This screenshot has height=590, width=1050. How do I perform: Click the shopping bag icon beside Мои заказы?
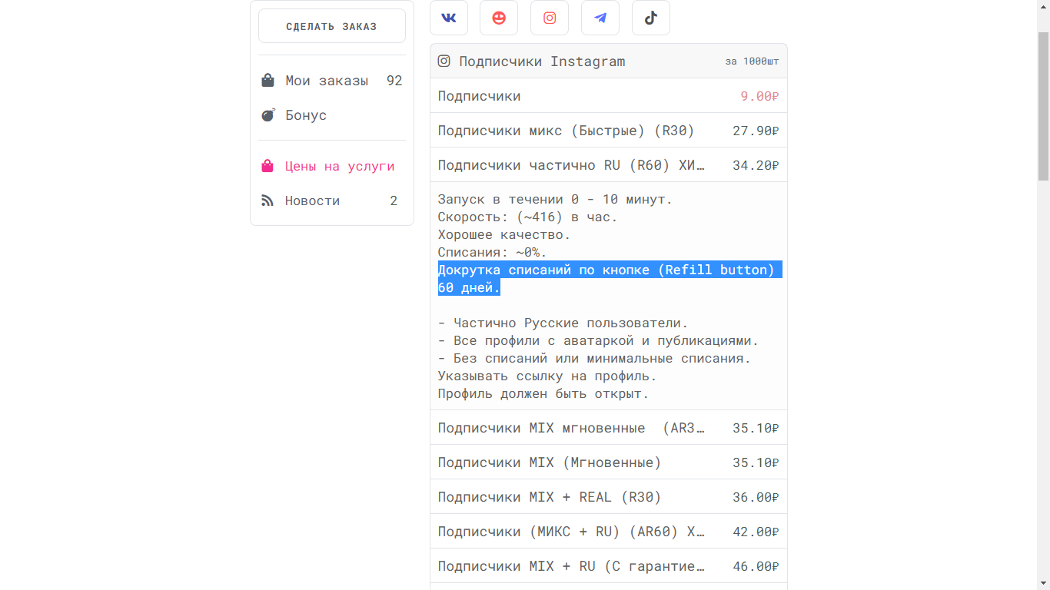click(267, 81)
